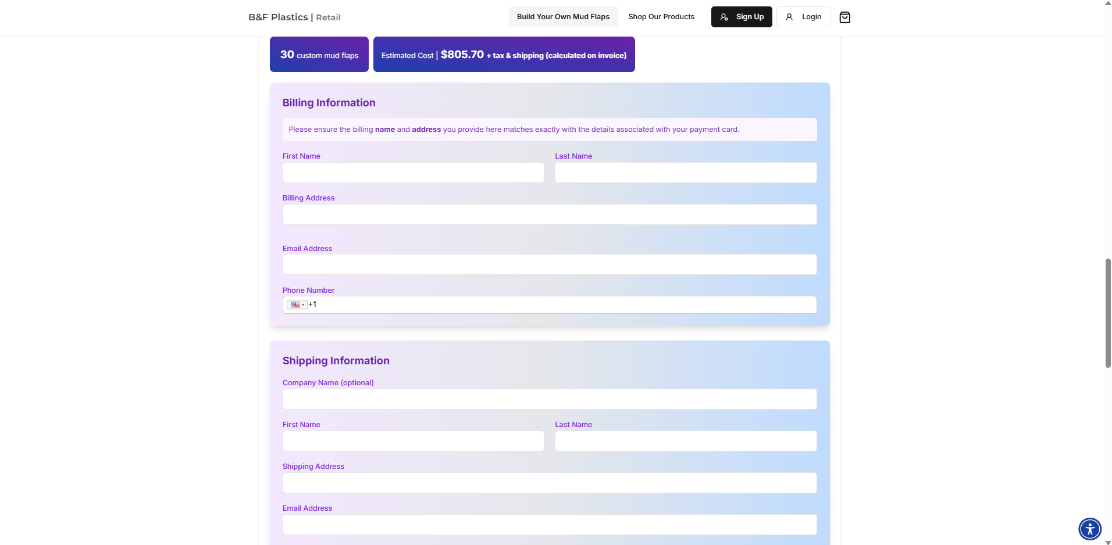The height and width of the screenshot is (545, 1112).
Task: Select the shipping First Name field
Action: pyautogui.click(x=413, y=441)
